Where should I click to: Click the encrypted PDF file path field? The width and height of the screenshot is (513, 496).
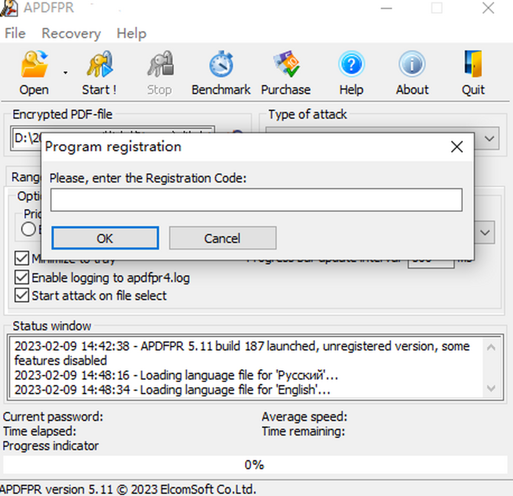27,138
